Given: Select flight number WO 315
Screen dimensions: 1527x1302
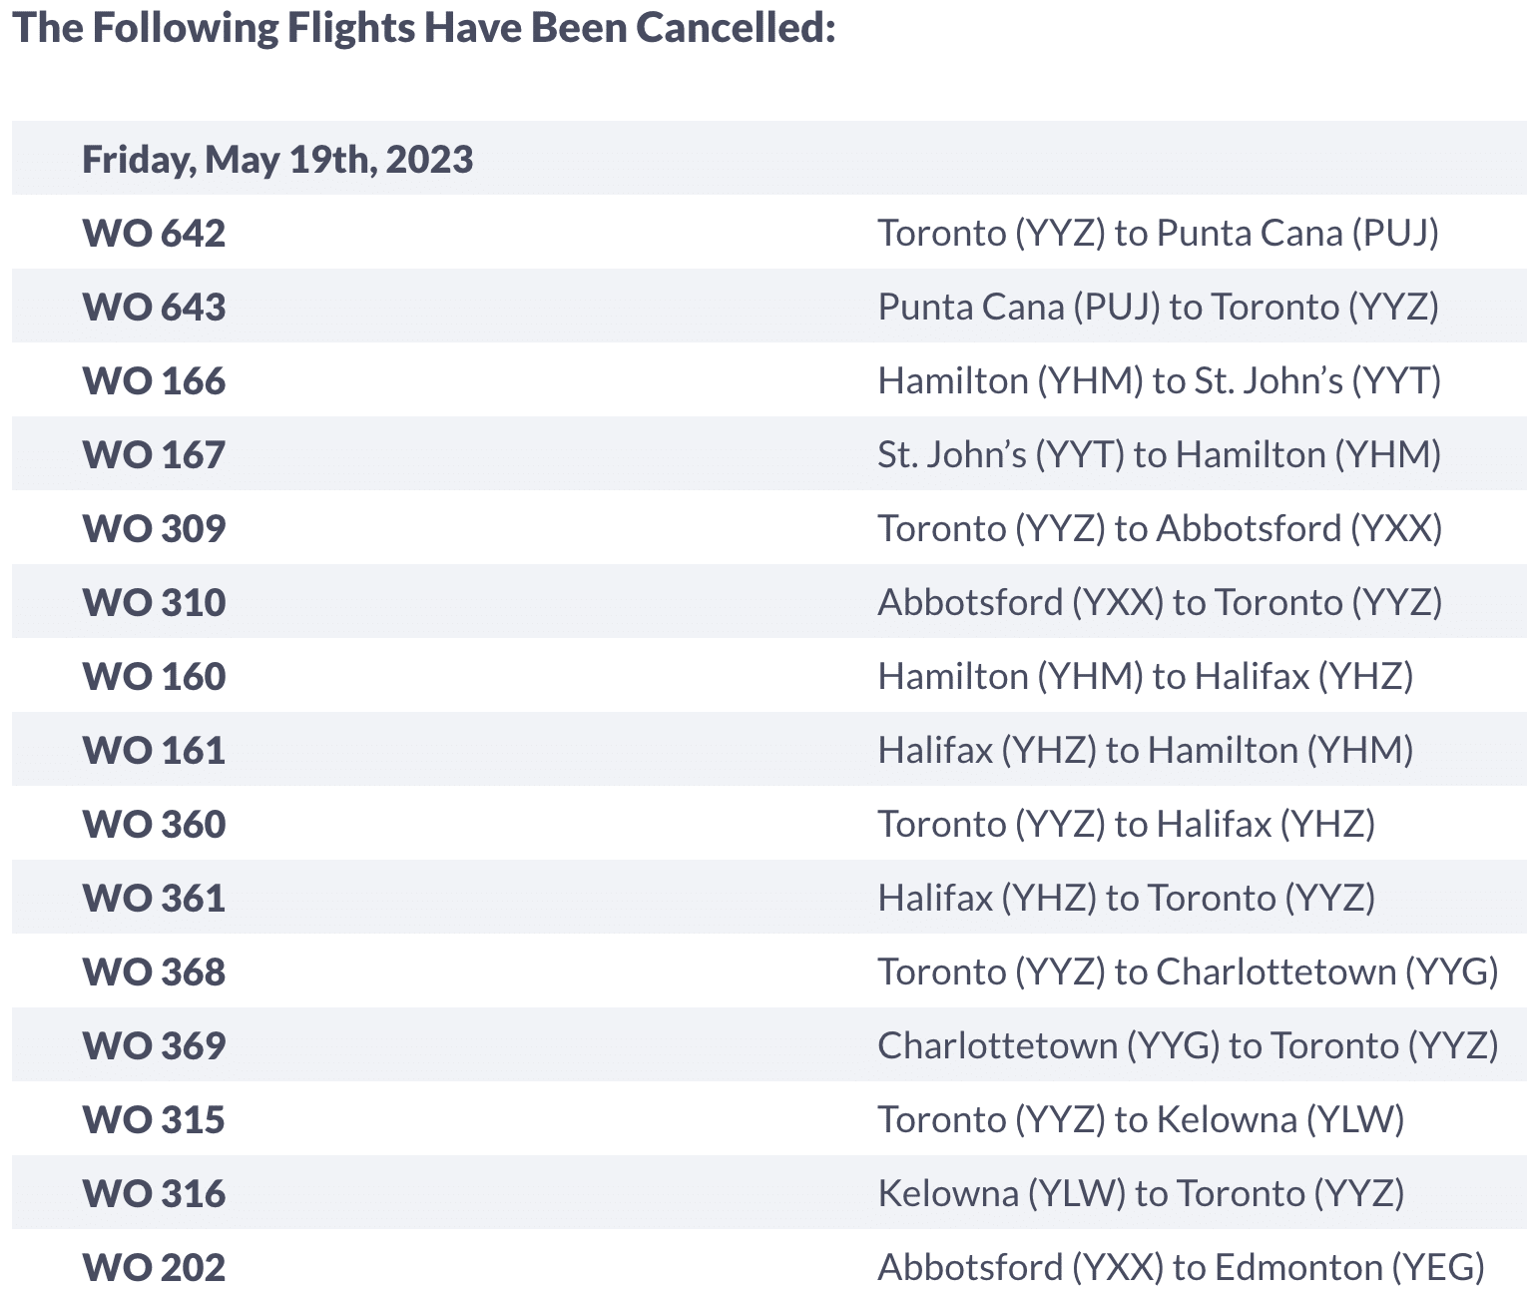Looking at the screenshot, I should pos(154,1120).
